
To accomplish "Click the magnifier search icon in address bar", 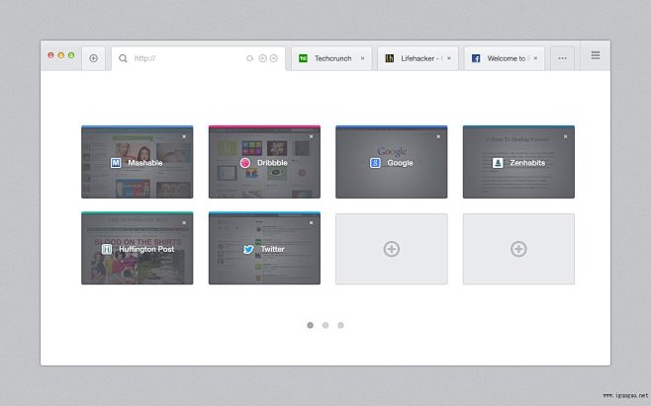I will pyautogui.click(x=123, y=58).
